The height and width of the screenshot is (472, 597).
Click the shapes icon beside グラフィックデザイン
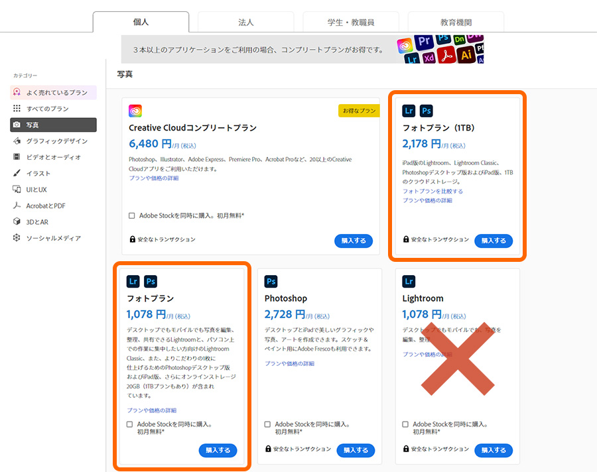tap(17, 141)
